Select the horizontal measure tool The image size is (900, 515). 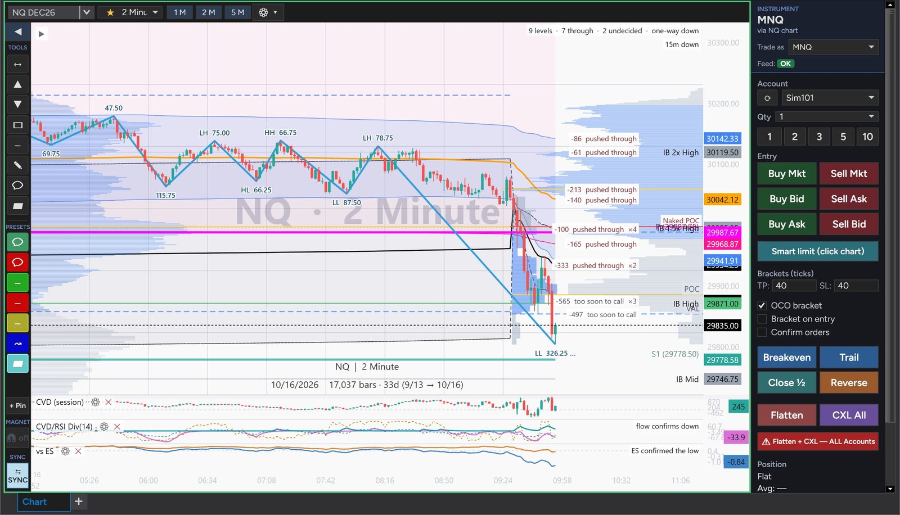[17, 65]
